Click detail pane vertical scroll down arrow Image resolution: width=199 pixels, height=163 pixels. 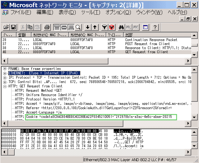coord(194,117)
